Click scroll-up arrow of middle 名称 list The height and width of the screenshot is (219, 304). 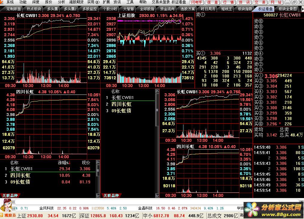[x=157, y=91]
